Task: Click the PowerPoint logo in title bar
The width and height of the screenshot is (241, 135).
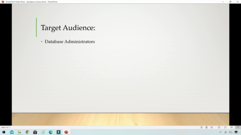Action: pos(3,1)
